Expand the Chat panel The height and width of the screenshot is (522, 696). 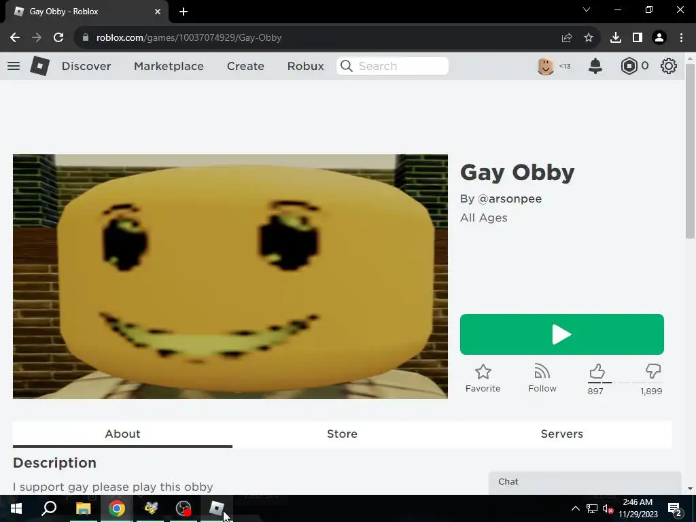585,483
